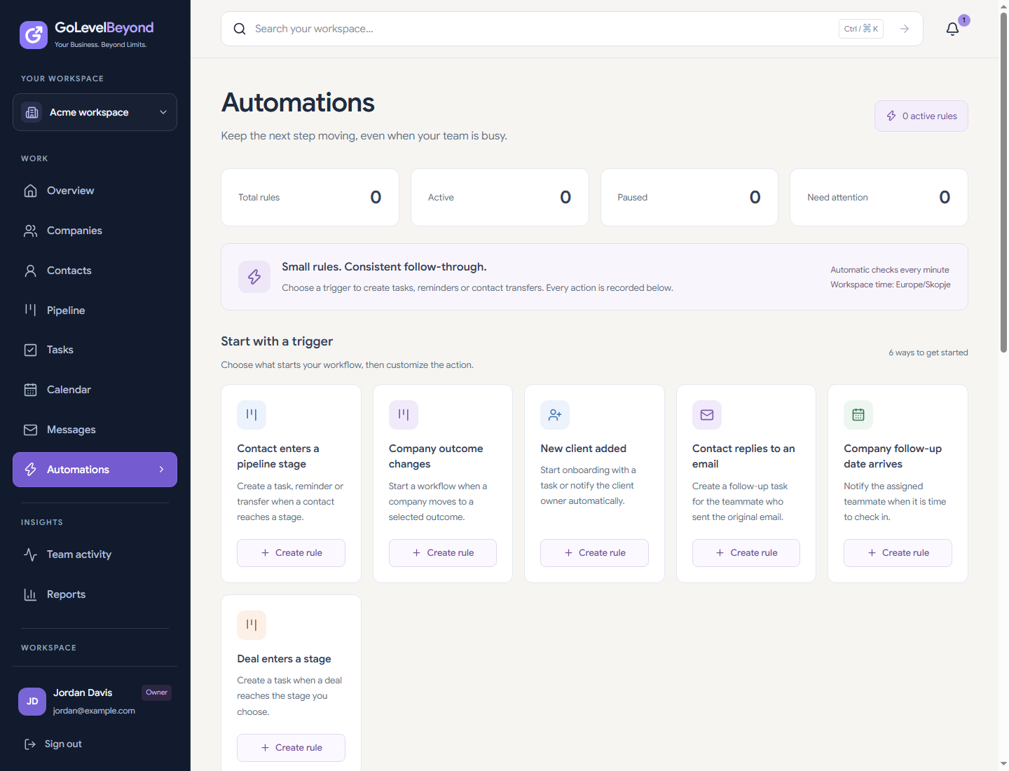This screenshot has width=1009, height=771.
Task: Click the search magnifier icon
Action: (x=240, y=29)
